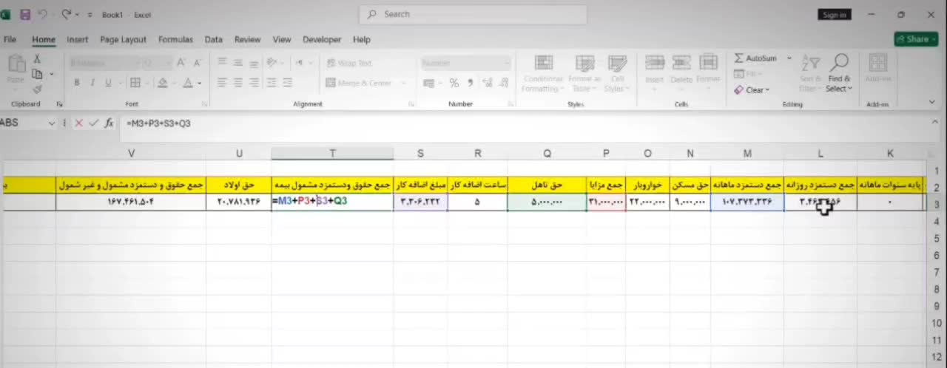Click the Orientation text angle icon
Screen dimensions: 947x368
coord(272,64)
